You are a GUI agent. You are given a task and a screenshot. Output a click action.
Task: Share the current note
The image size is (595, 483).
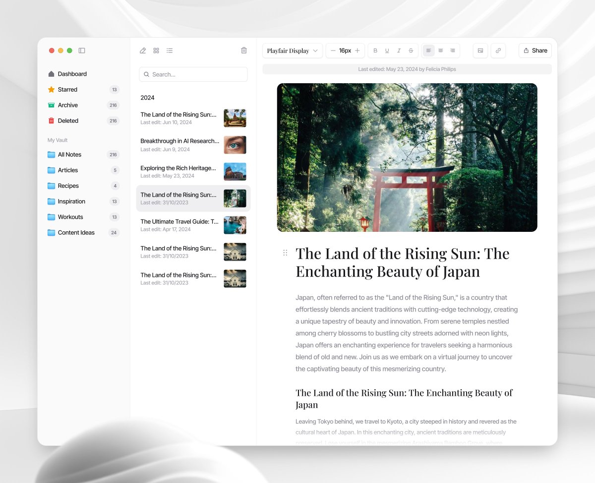pos(535,51)
